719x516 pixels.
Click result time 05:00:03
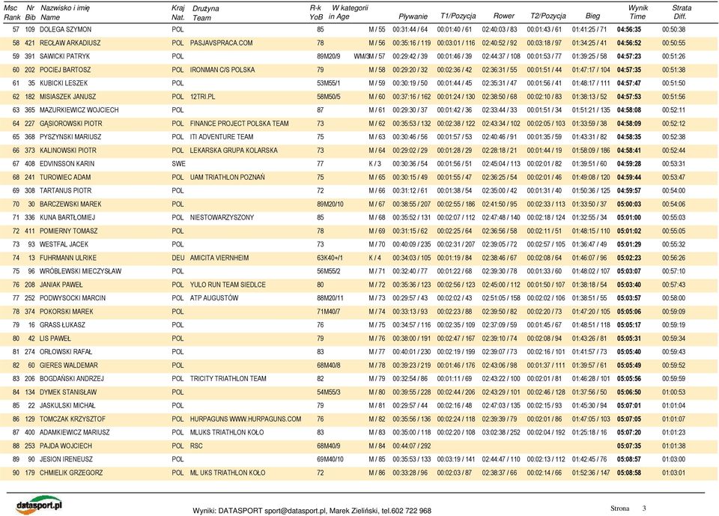(628, 204)
